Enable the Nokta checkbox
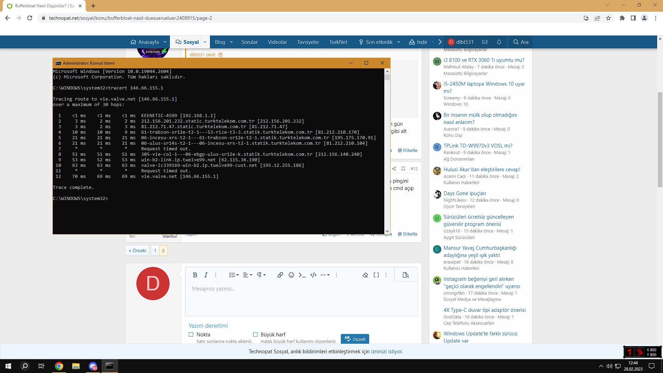The height and width of the screenshot is (373, 663). [191, 334]
